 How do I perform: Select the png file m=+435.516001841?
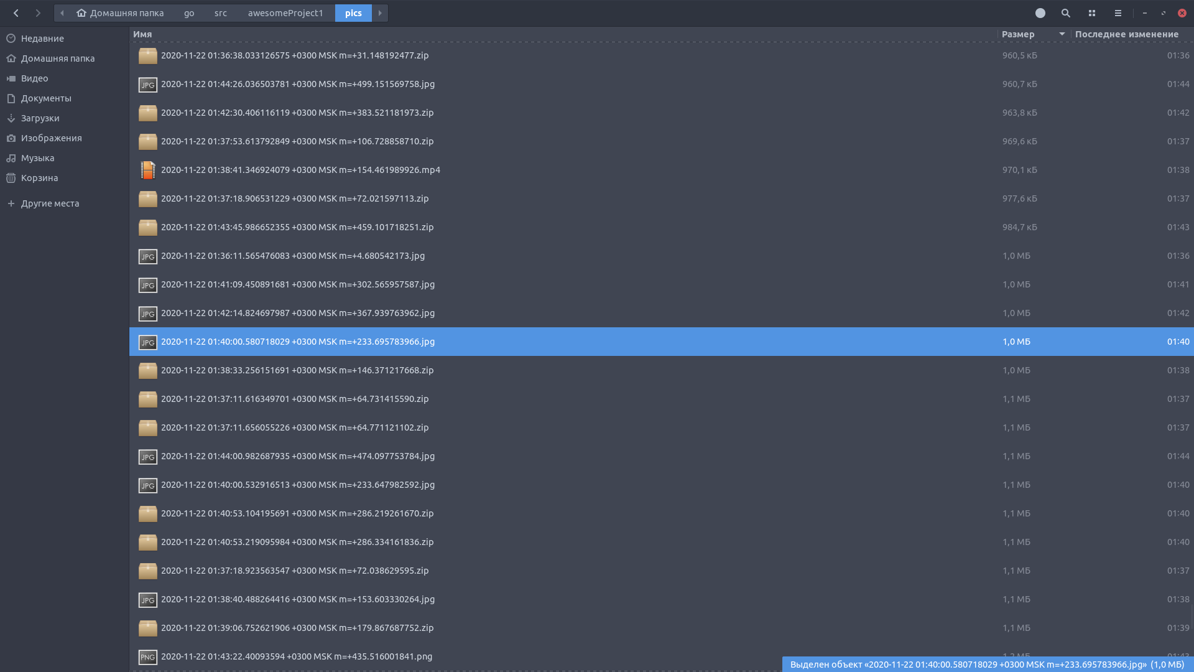(296, 656)
